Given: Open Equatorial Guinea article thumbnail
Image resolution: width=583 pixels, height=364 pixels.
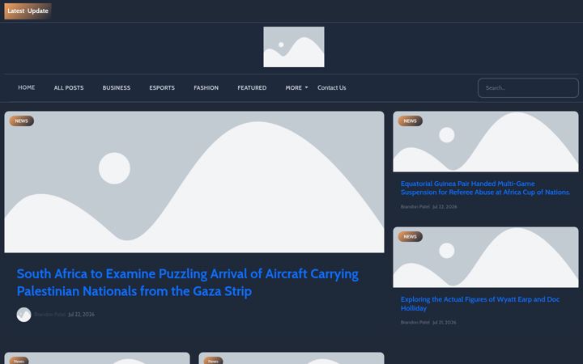Looking at the screenshot, I should coord(486,142).
